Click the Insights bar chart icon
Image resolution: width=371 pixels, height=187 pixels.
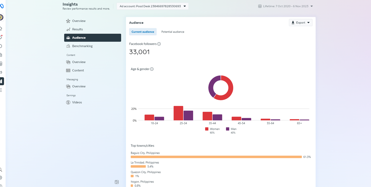point(1,81)
